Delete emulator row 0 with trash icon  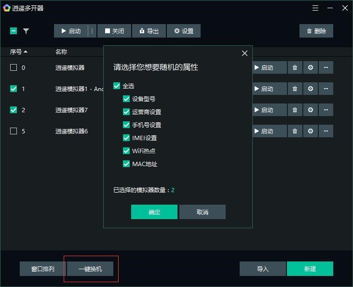[x=295, y=67]
